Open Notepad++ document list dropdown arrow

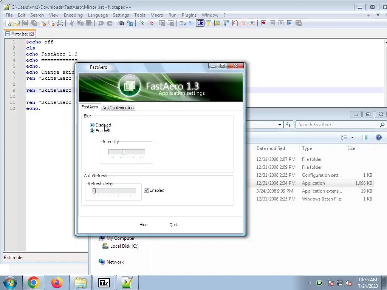[x=378, y=15]
